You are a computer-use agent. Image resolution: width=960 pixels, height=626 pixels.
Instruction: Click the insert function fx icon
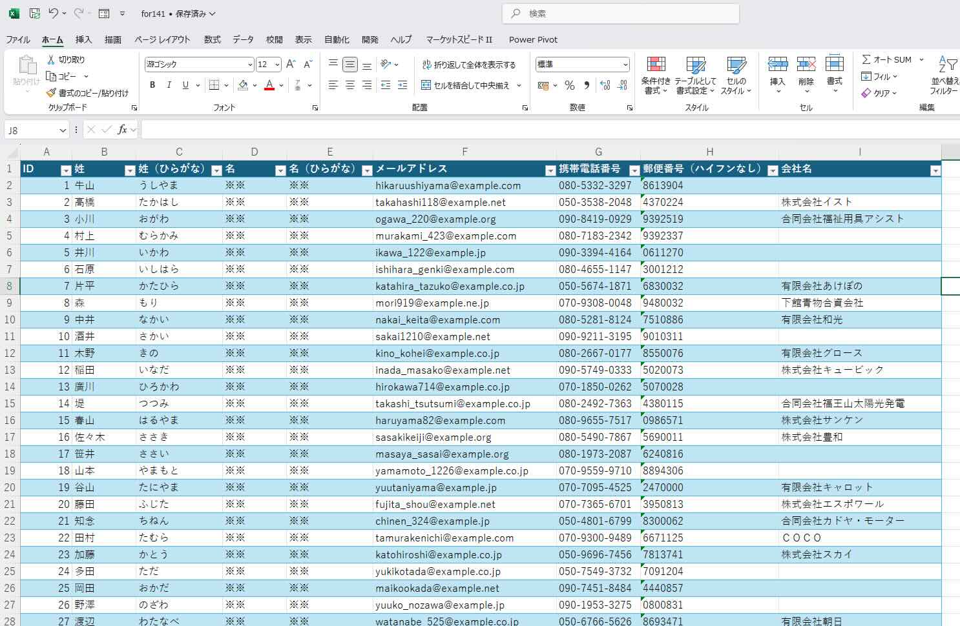click(122, 130)
